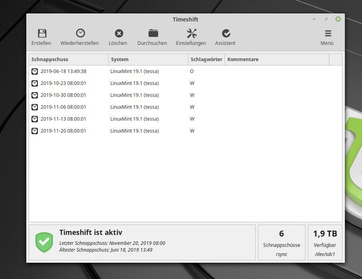Image resolution: width=362 pixels, height=279 pixels.
Task: Close the Timeshift window
Action: (x=338, y=19)
